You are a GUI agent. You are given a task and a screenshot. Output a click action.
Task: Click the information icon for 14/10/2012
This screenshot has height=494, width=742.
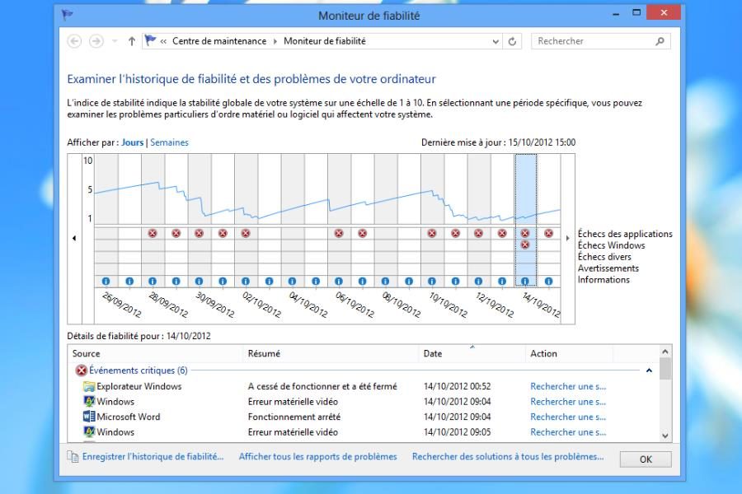point(525,281)
